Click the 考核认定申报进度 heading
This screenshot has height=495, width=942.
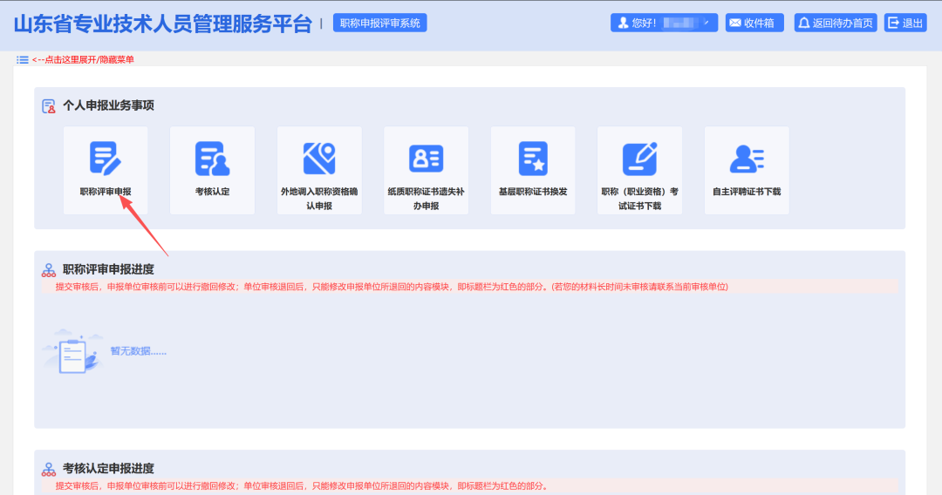click(x=109, y=469)
